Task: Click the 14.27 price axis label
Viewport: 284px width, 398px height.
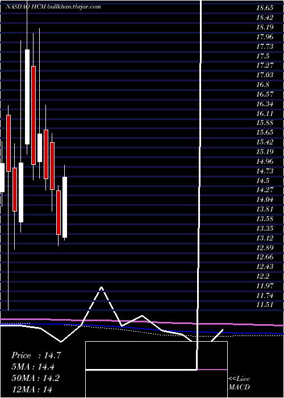Action: (265, 190)
